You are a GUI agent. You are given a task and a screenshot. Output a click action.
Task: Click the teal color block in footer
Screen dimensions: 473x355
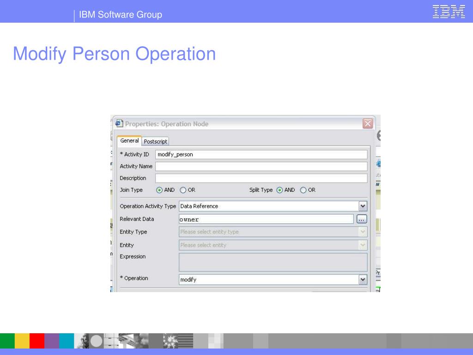pyautogui.click(x=67, y=341)
